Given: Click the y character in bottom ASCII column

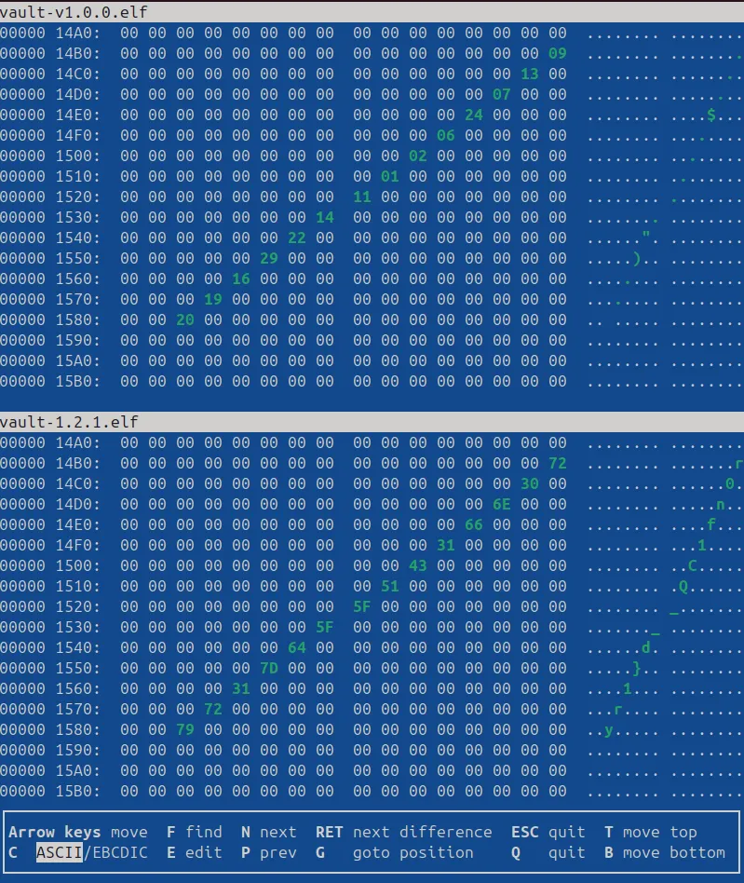Looking at the screenshot, I should tap(609, 730).
